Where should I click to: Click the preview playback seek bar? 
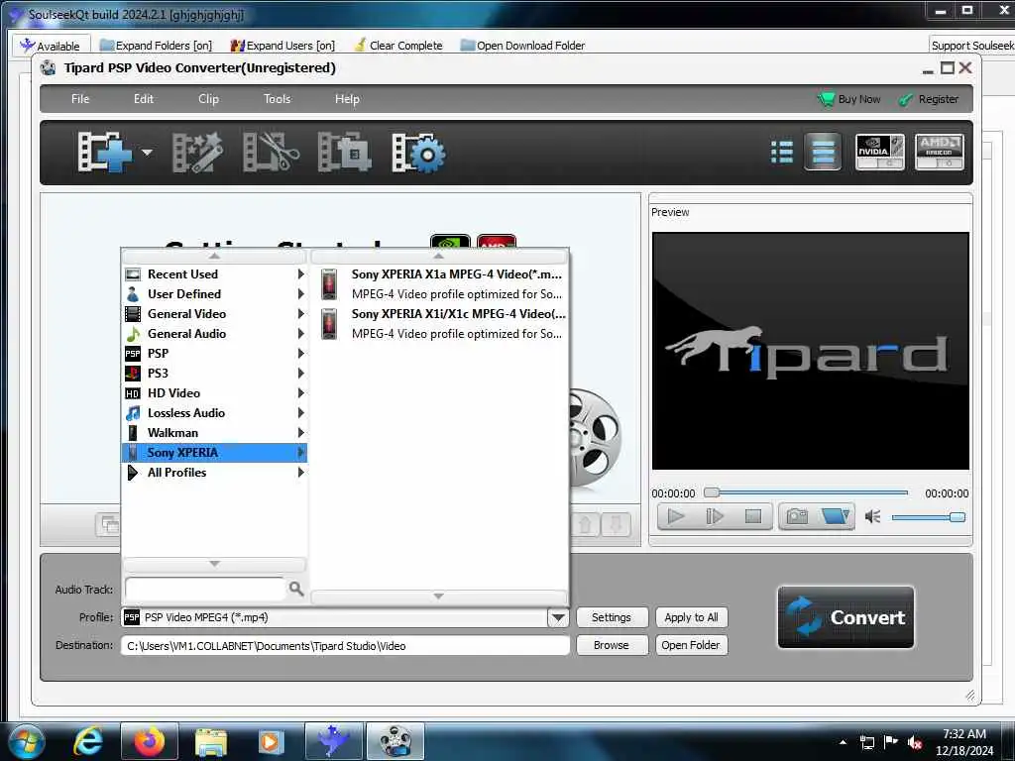point(806,493)
